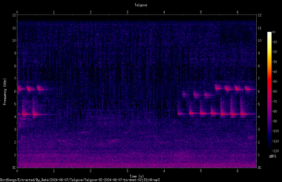Select the -80 level on color scale
The image size is (282, 182).
pyautogui.click(x=274, y=111)
